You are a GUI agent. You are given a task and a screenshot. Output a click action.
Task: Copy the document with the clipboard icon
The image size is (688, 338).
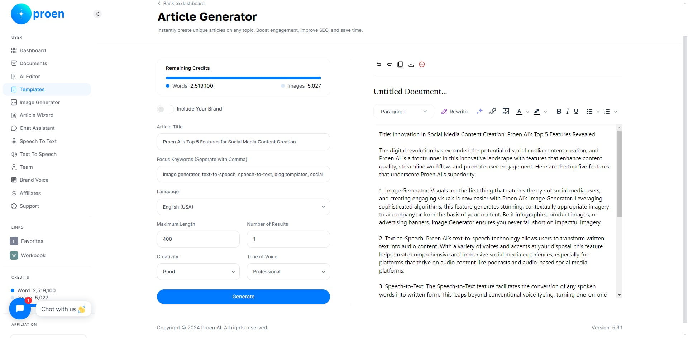(x=400, y=64)
